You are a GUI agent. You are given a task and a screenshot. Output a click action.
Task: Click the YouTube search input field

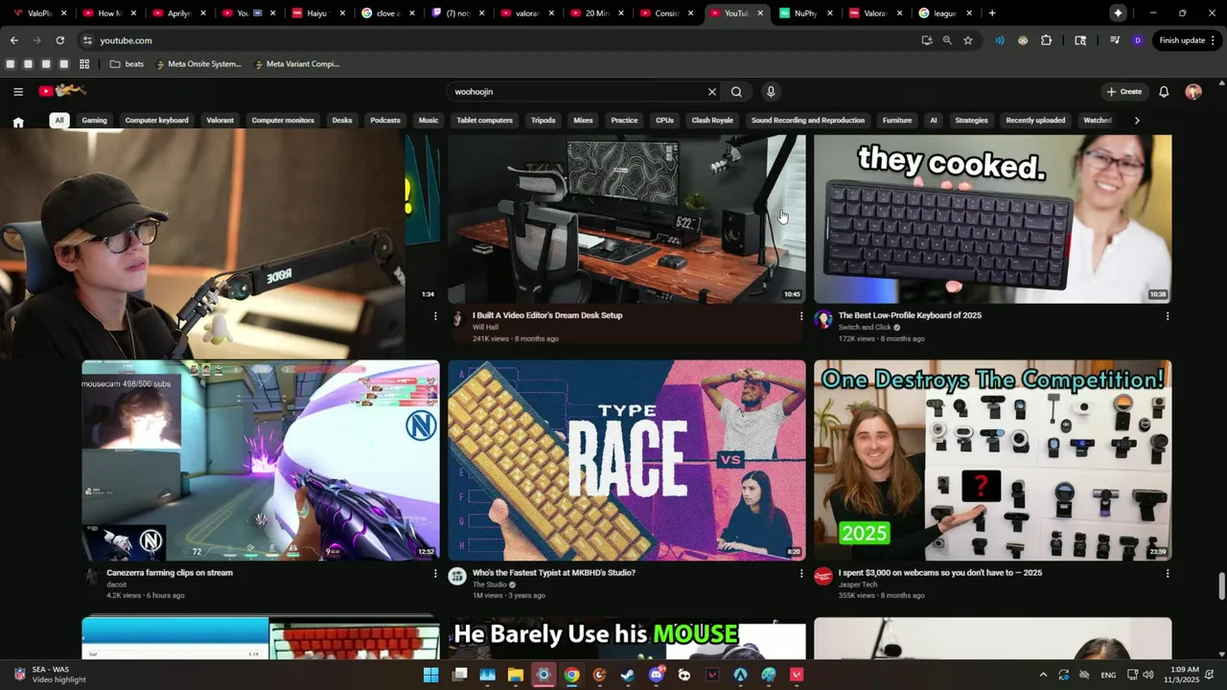575,92
